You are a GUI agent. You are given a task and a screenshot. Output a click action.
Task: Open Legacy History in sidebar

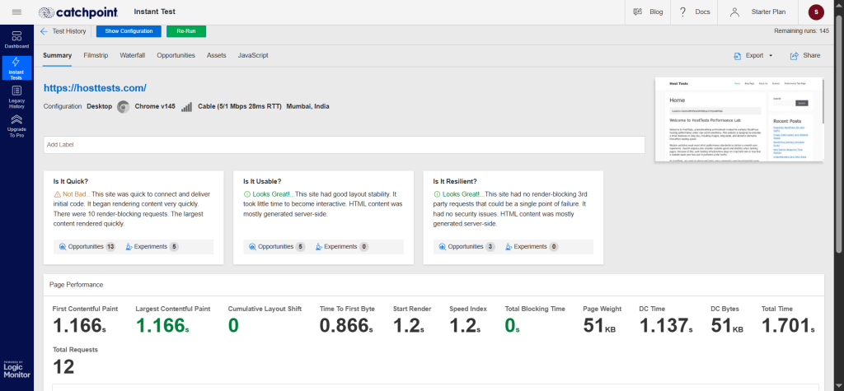pos(16,96)
